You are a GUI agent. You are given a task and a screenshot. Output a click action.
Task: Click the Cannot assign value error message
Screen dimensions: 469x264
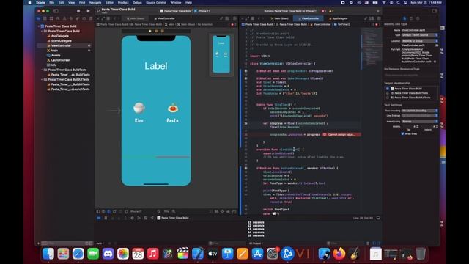click(x=341, y=135)
